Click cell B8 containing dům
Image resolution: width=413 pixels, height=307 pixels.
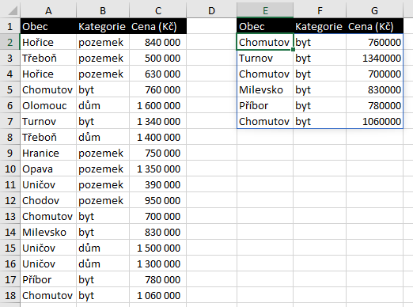pos(103,137)
